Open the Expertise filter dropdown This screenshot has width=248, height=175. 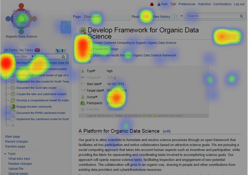pyautogui.click(x=19, y=56)
